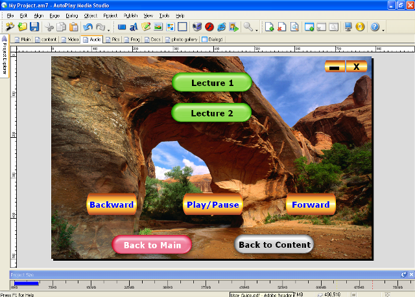Insert a new Image object
This screenshot has height=297, width=415.
[158, 27]
